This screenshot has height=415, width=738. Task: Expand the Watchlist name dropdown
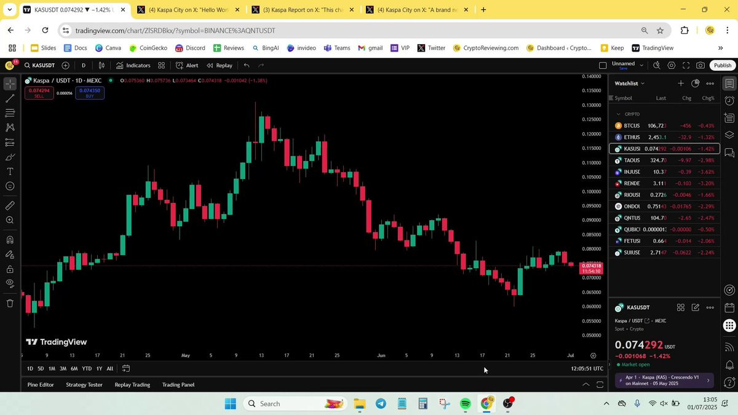coord(630,83)
